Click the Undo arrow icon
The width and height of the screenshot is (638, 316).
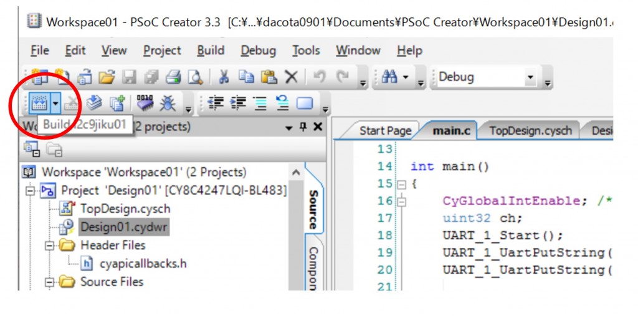pos(318,77)
